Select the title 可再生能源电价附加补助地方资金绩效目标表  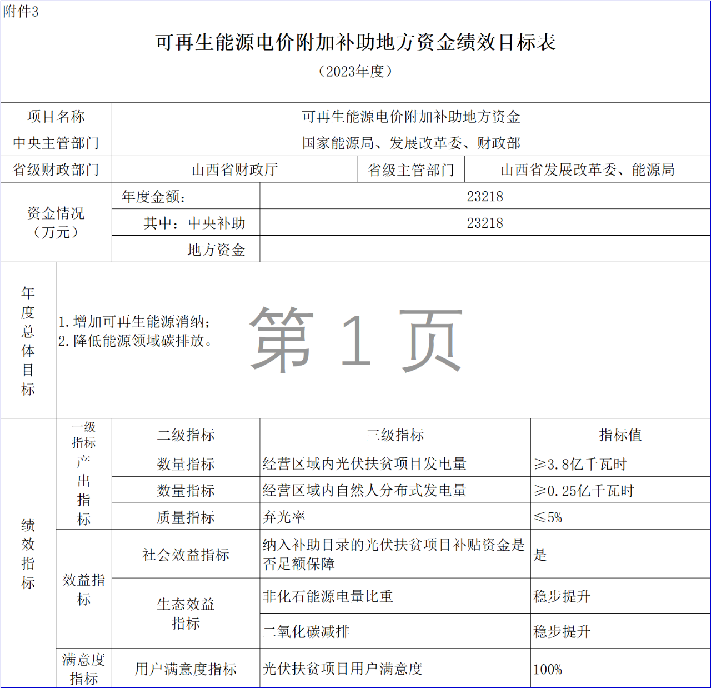pos(355,42)
